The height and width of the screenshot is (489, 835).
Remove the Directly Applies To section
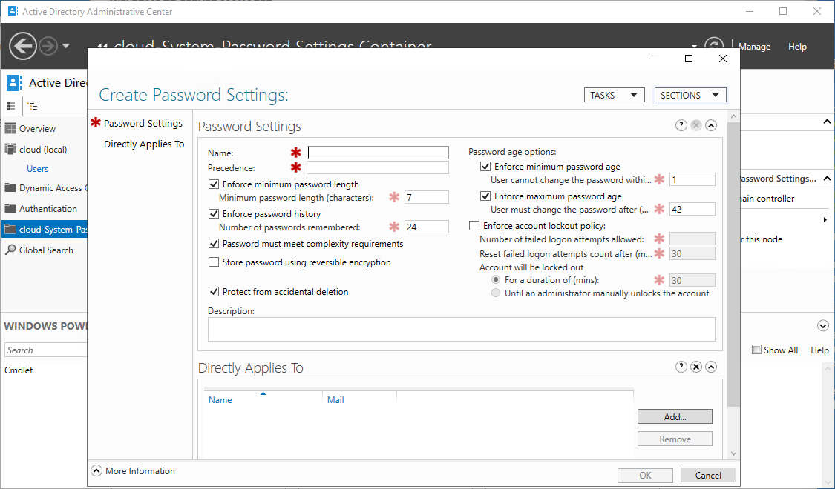(696, 367)
